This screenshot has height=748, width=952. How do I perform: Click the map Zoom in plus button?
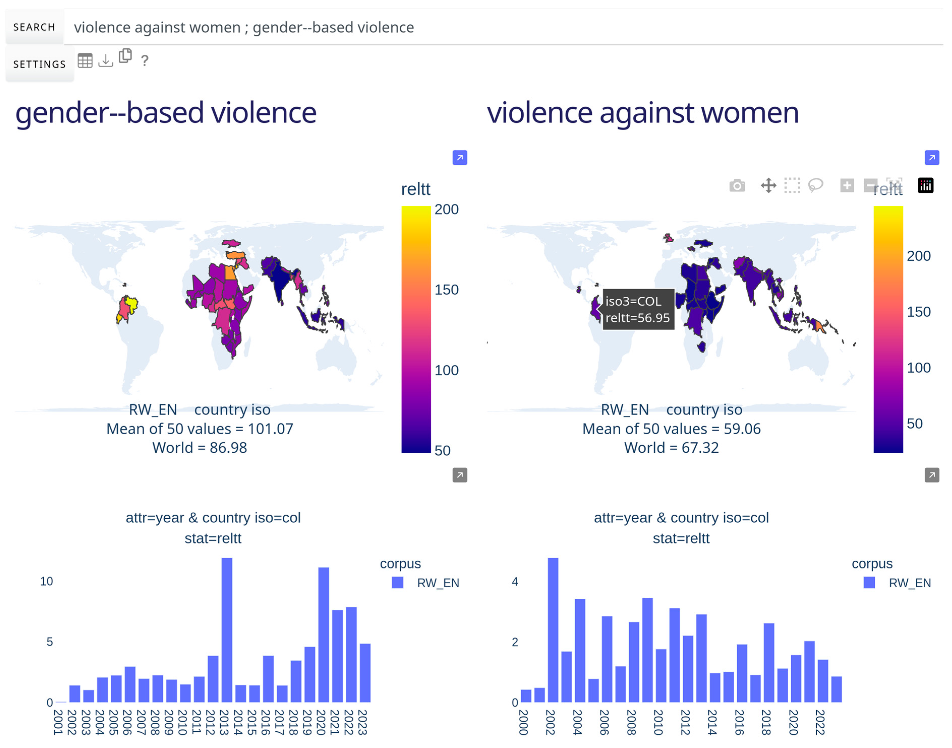coord(847,186)
